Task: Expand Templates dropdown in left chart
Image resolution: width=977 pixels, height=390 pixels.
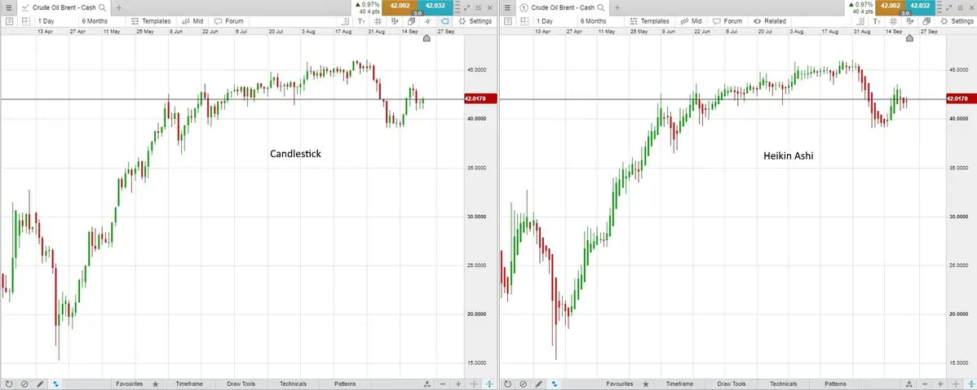Action: point(151,21)
